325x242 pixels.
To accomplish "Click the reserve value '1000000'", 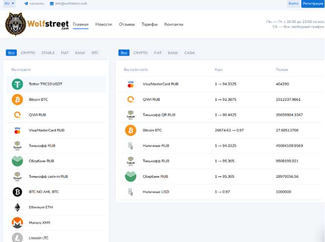I will point(284,192).
